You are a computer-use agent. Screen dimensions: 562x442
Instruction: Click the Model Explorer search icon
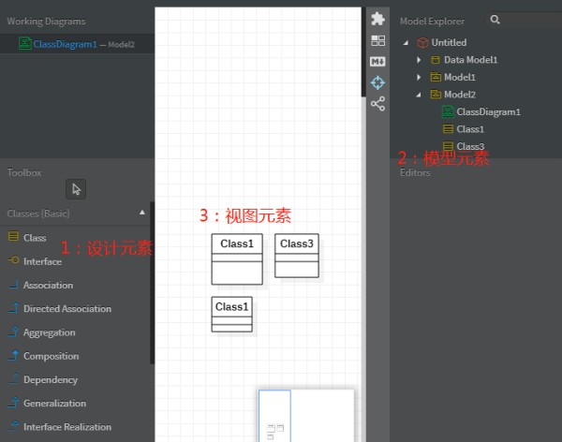click(495, 20)
